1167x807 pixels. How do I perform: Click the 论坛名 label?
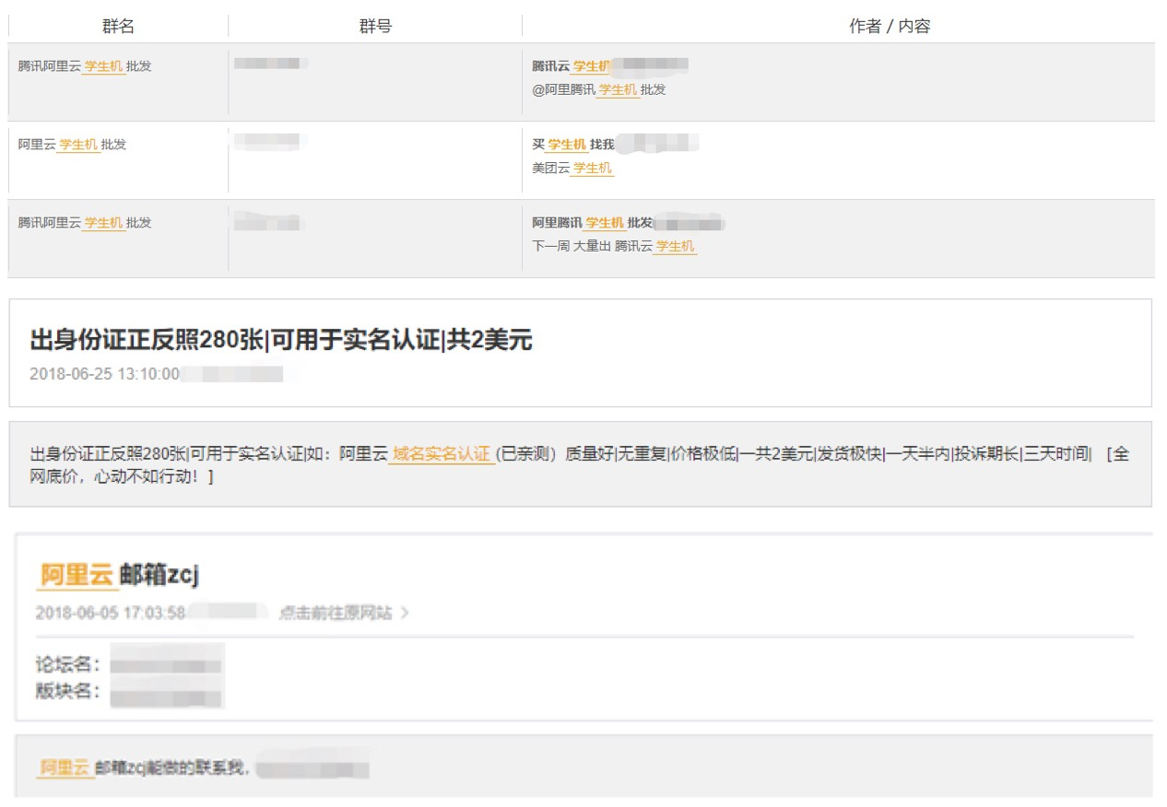68,664
